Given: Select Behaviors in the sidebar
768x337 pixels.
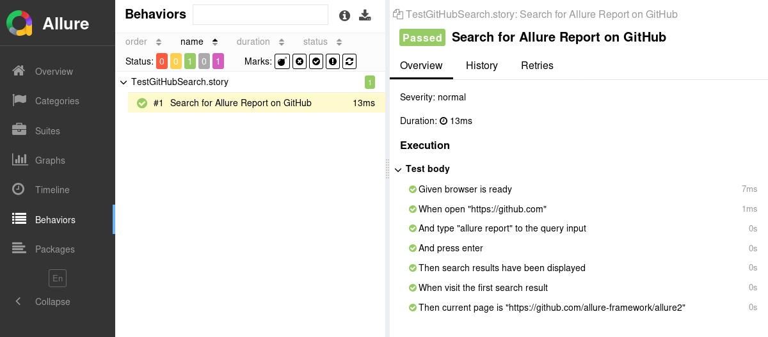Looking at the screenshot, I should 58,219.
